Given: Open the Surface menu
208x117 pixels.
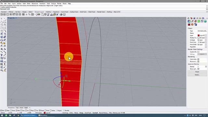Looking at the screenshot, I should pyautogui.click(x=19, y=4).
